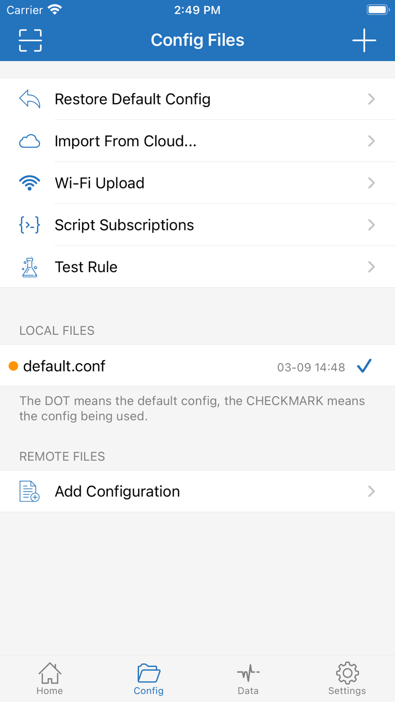Open Wi-Fi Upload option
The height and width of the screenshot is (702, 395).
click(100, 183)
